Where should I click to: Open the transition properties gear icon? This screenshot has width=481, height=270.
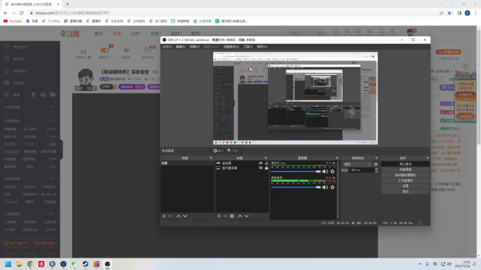tap(376, 164)
